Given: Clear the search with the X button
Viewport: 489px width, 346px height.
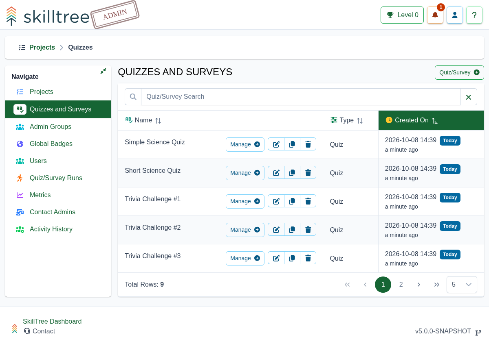Looking at the screenshot, I should (x=469, y=97).
